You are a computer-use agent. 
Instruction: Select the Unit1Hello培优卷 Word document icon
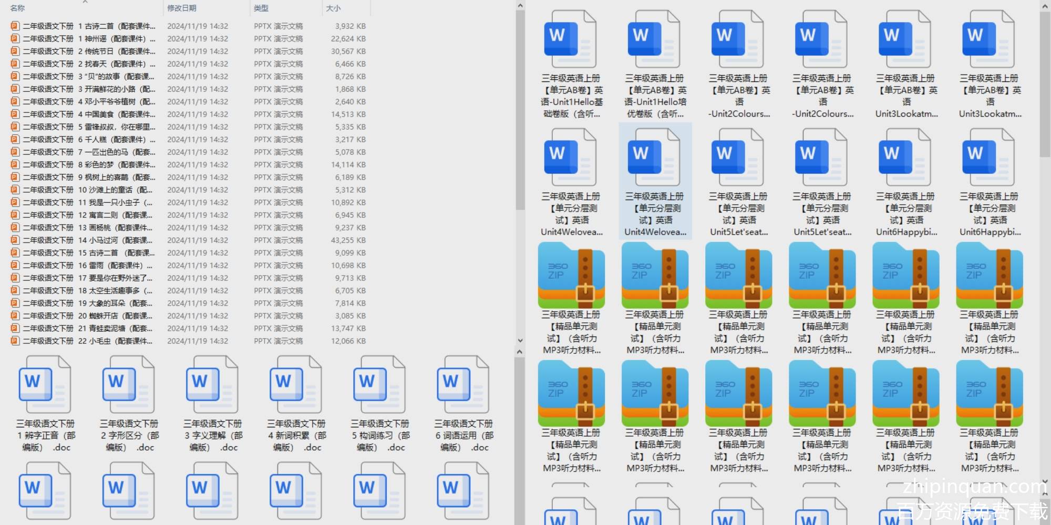(x=654, y=39)
